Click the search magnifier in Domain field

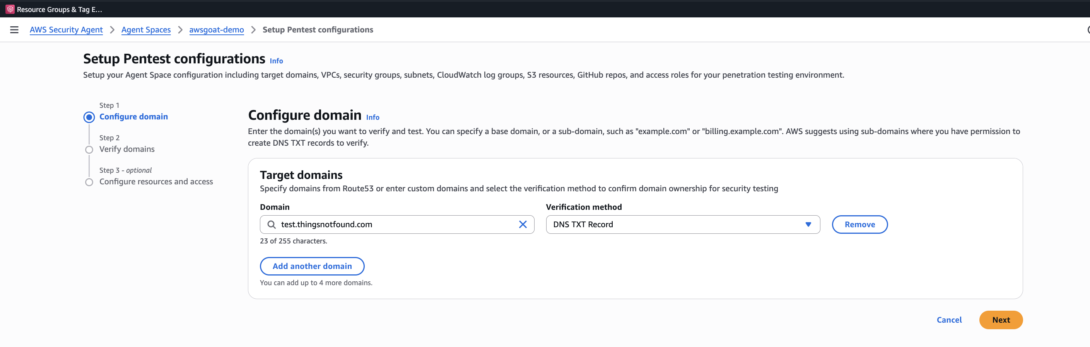click(272, 225)
